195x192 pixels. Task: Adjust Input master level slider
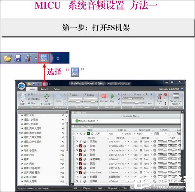click(x=76, y=102)
